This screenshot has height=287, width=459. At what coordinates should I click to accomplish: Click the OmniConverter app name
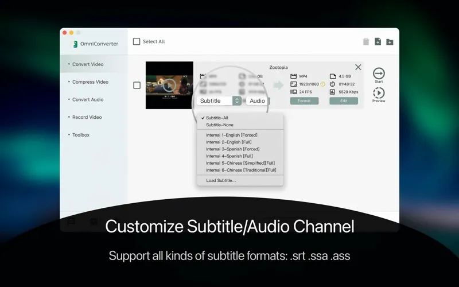99,44
